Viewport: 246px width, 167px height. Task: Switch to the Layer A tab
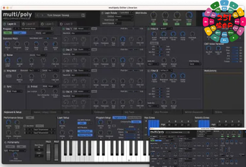tap(11, 24)
